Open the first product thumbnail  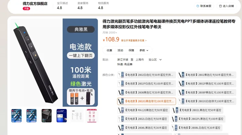tap(16, 116)
